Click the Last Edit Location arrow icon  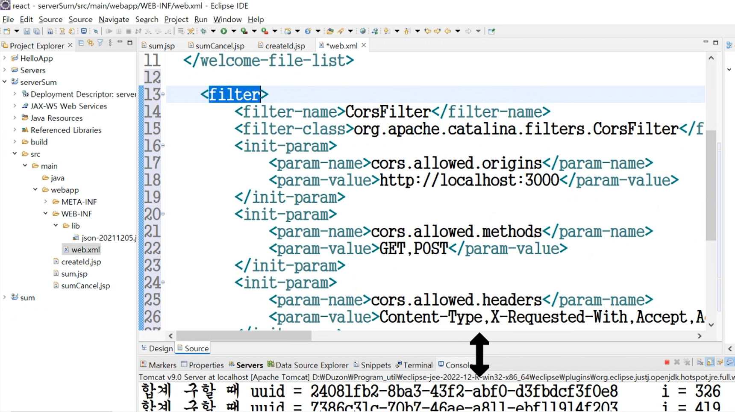coord(427,31)
